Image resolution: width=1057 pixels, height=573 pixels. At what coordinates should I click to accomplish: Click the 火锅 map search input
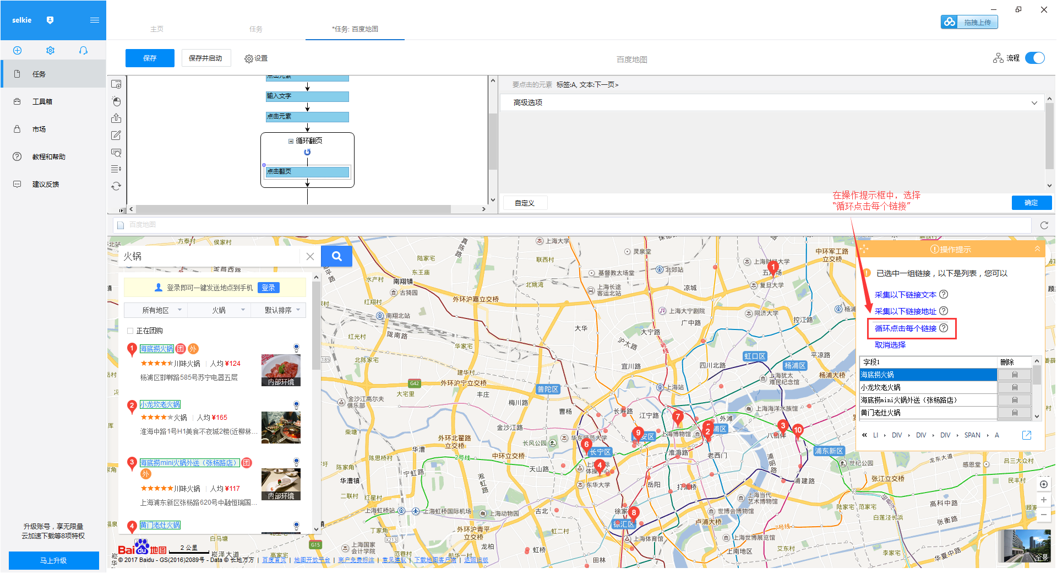click(209, 256)
